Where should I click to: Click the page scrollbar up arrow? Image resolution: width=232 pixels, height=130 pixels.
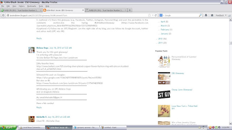point(231,20)
